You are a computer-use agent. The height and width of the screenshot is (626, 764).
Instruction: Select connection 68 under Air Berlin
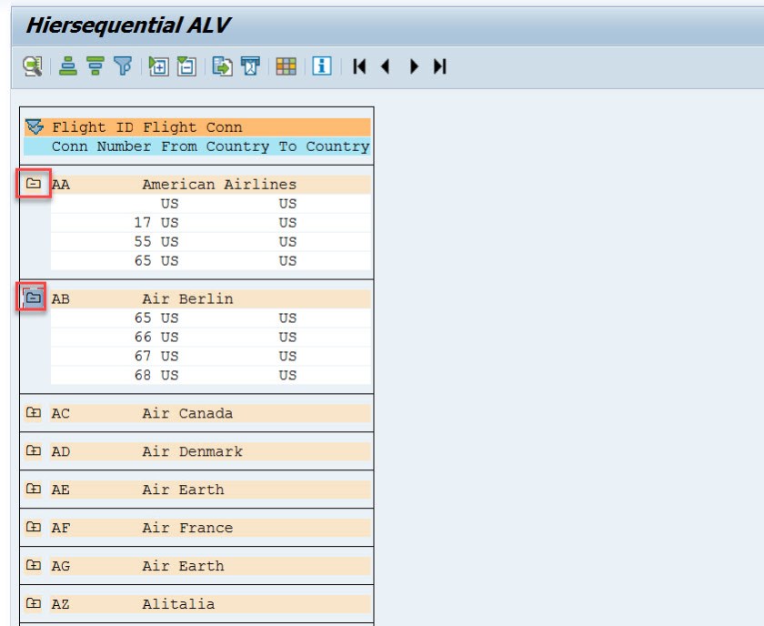click(142, 375)
